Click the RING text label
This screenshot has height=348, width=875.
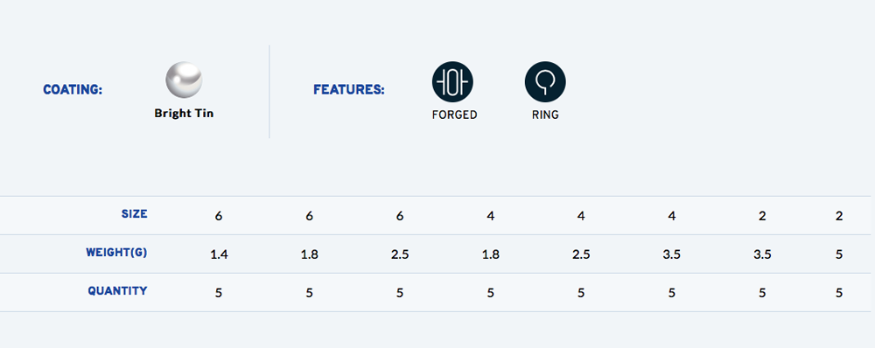coord(545,115)
